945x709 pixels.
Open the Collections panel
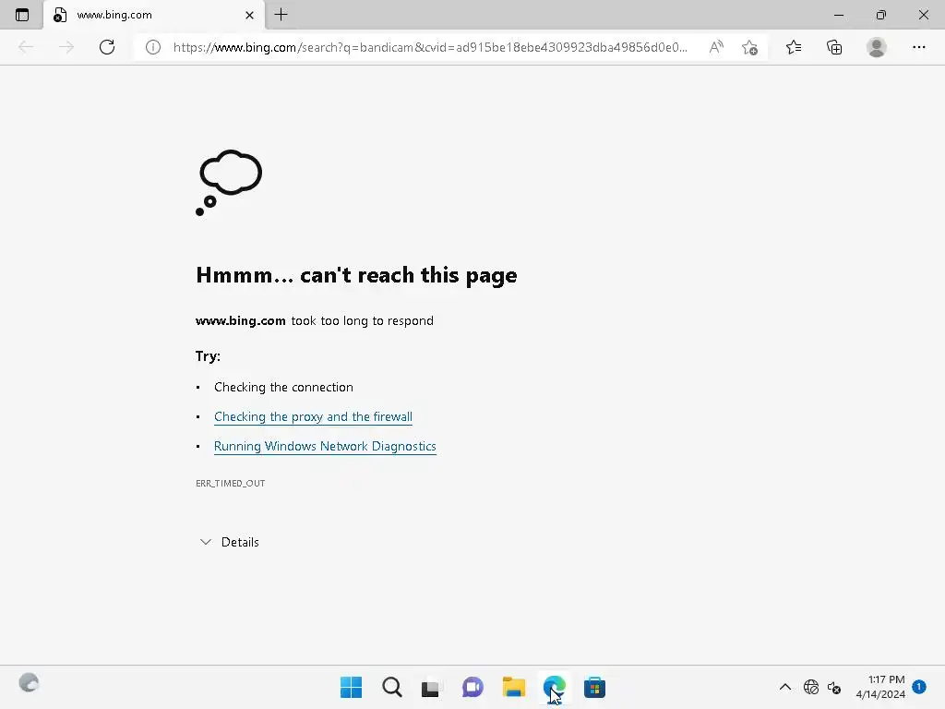pos(834,47)
